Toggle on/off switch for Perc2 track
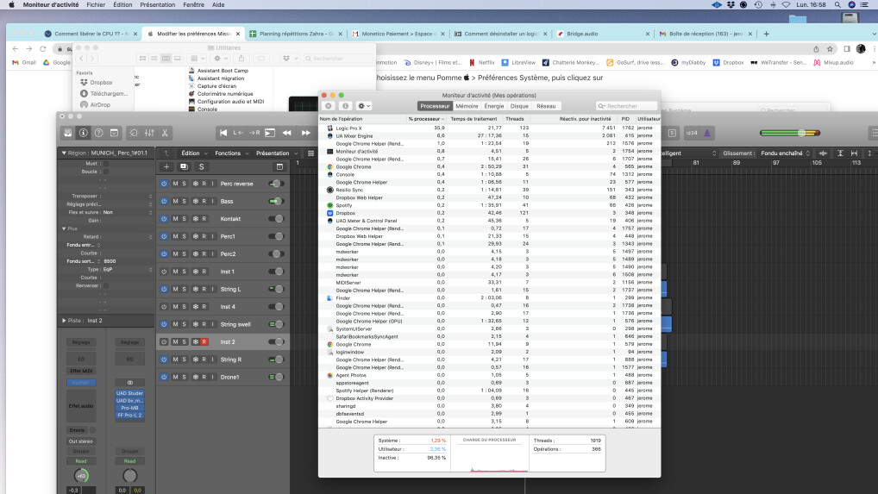 click(276, 254)
